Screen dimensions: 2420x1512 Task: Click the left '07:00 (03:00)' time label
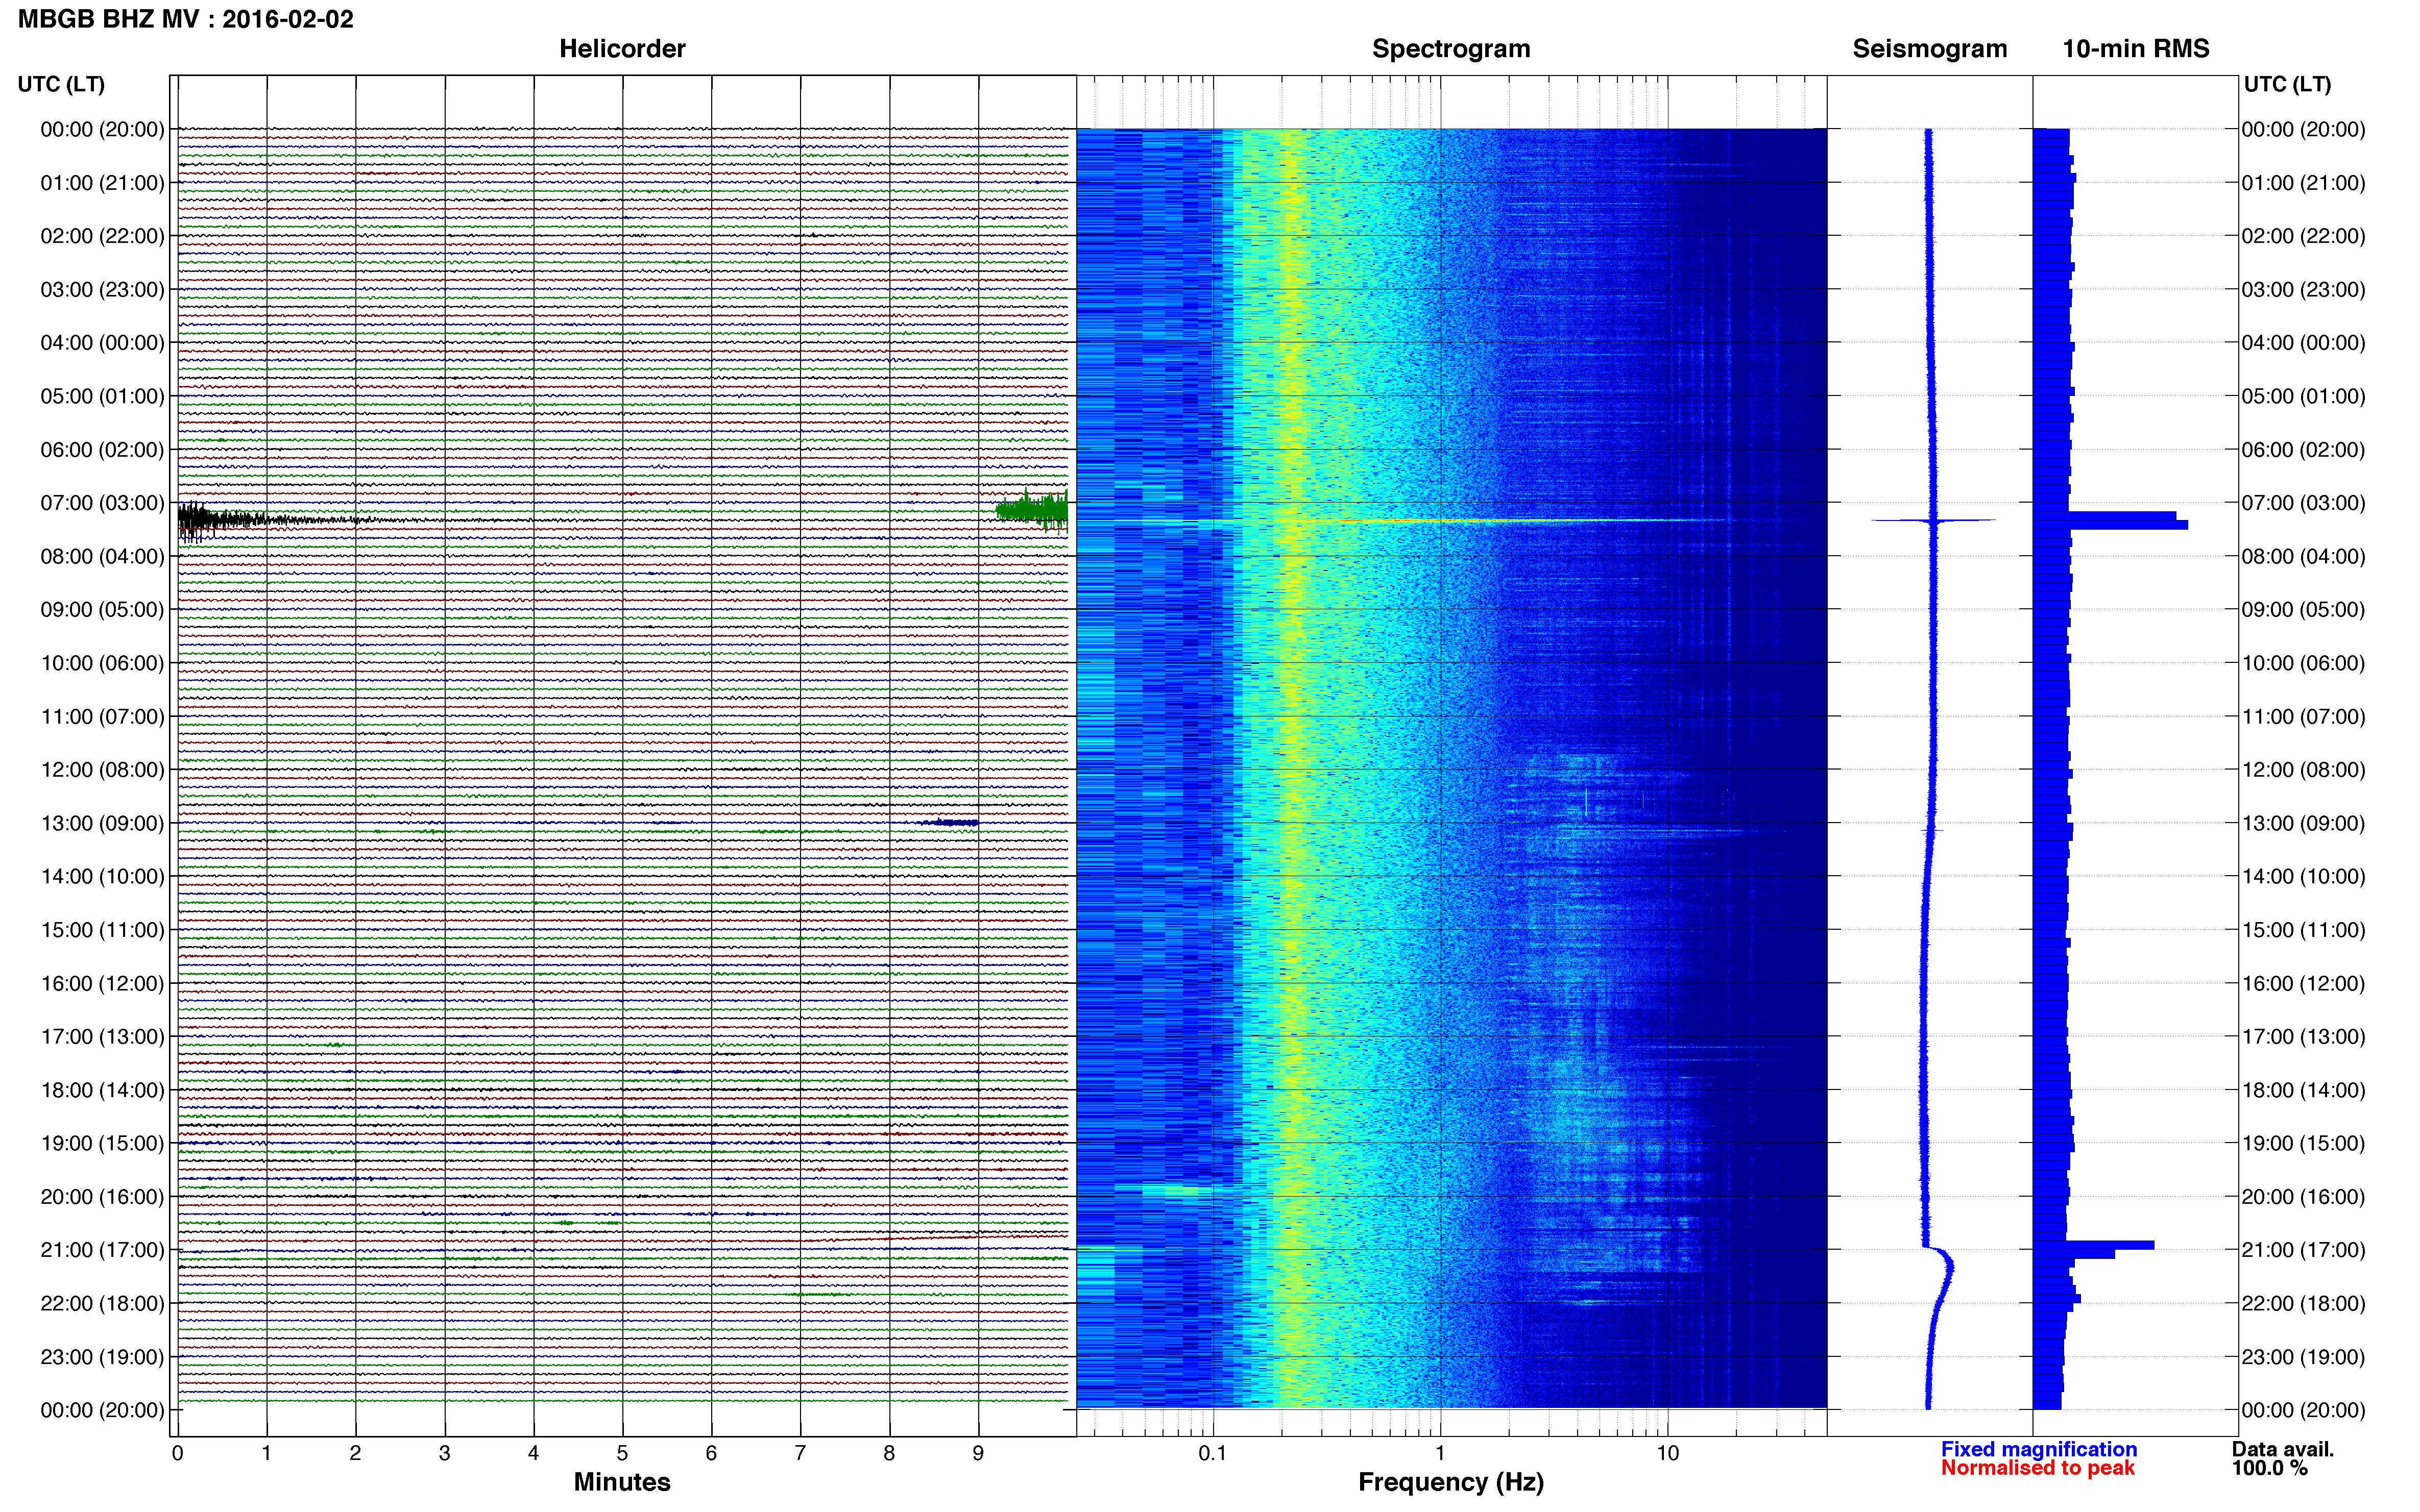pyautogui.click(x=102, y=502)
